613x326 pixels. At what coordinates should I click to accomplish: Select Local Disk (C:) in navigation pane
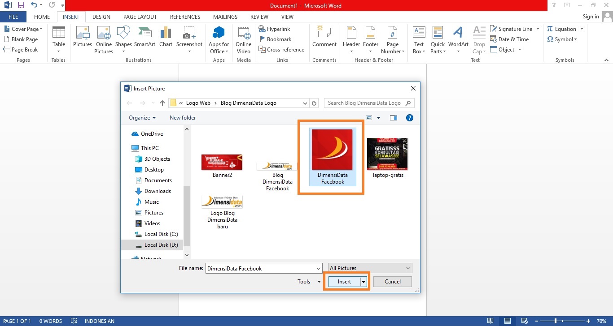157,234
